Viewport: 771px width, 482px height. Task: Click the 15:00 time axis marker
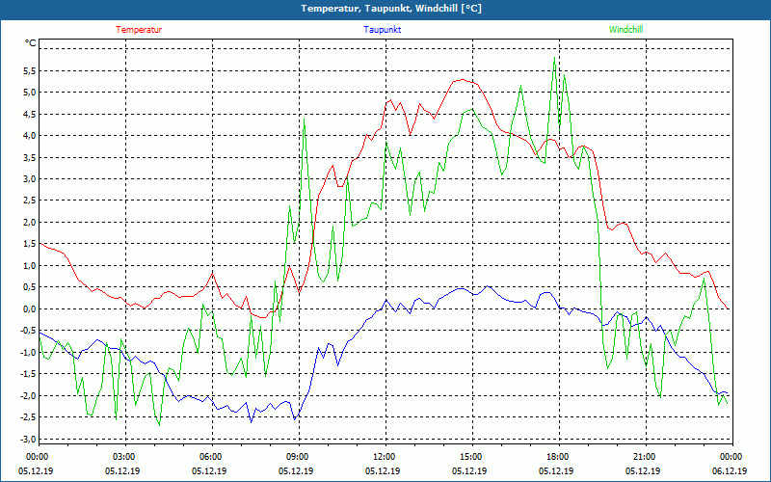[470, 457]
